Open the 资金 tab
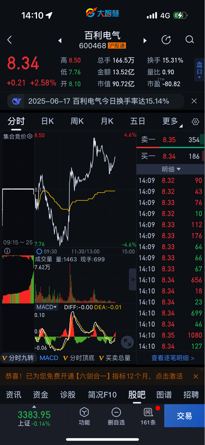The image size is (205, 445). (41, 395)
